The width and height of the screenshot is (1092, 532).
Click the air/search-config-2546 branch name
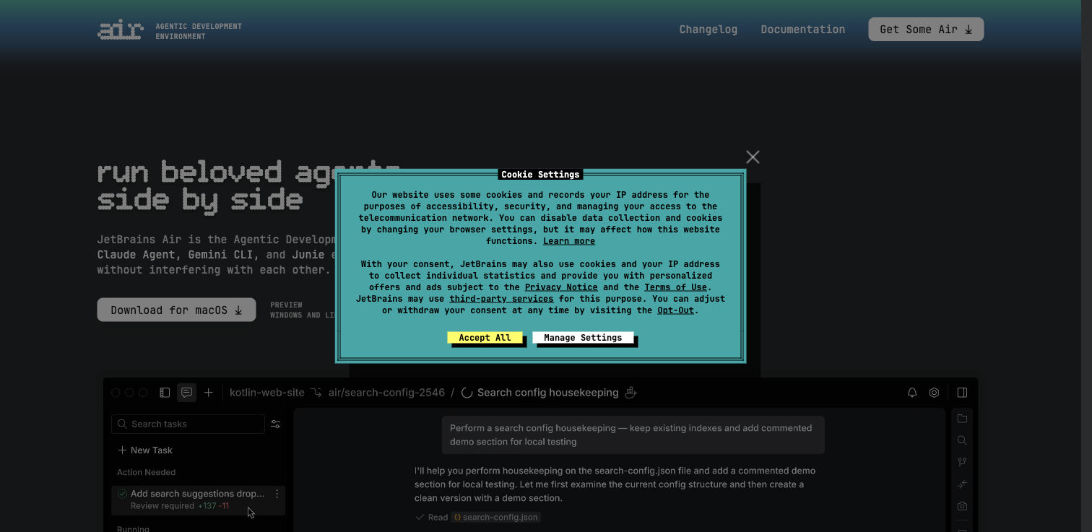386,393
